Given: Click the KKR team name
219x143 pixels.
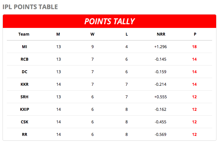Looking at the screenshot, I should click(25, 84).
